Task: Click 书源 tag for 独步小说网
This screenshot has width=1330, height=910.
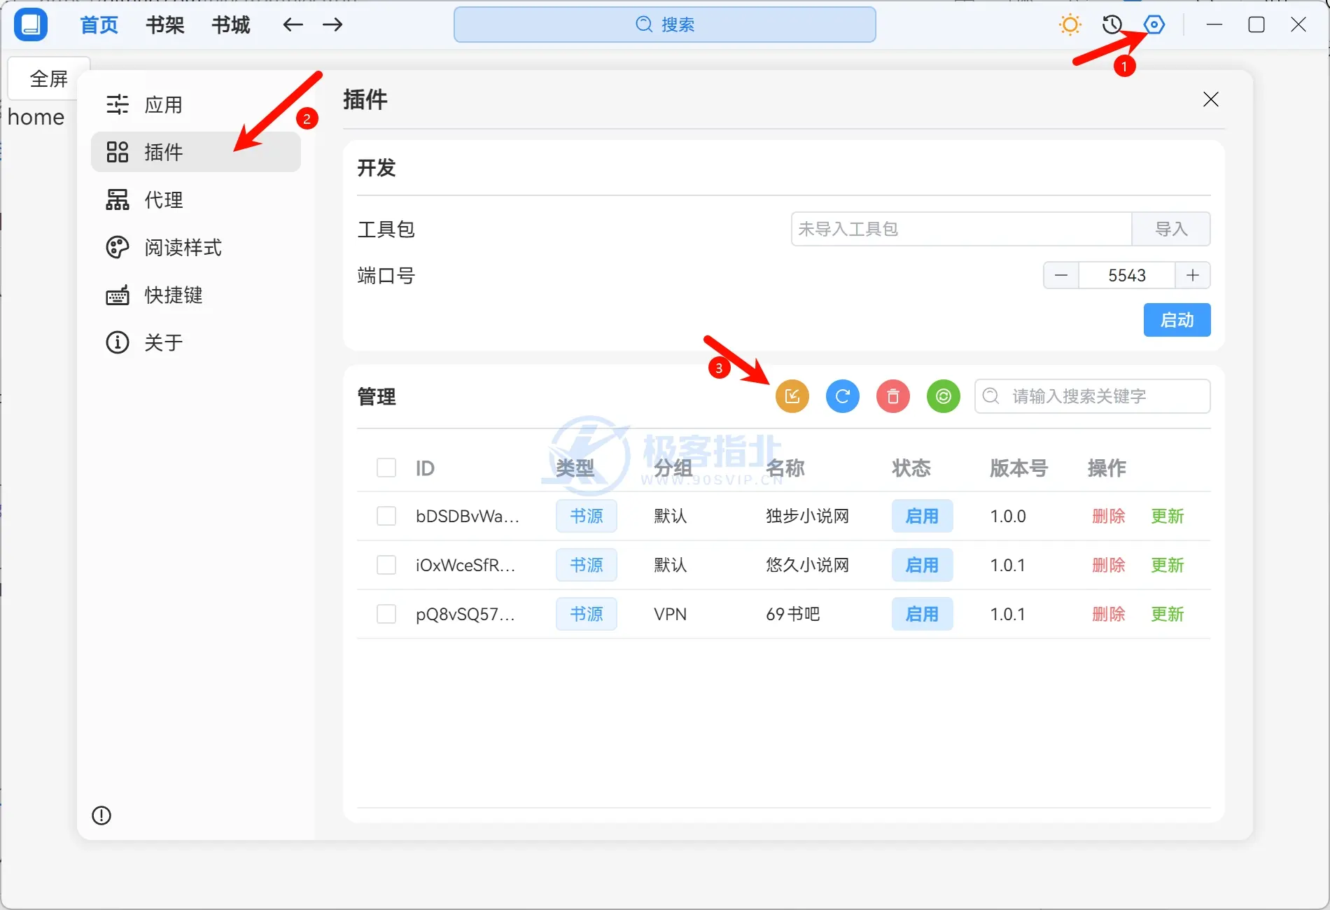Action: click(587, 516)
